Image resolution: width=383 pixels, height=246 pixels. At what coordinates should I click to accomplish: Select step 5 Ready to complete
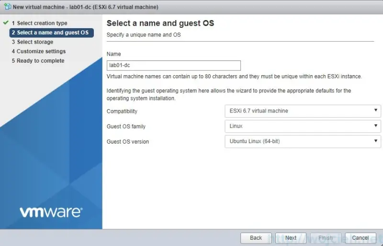coord(40,61)
